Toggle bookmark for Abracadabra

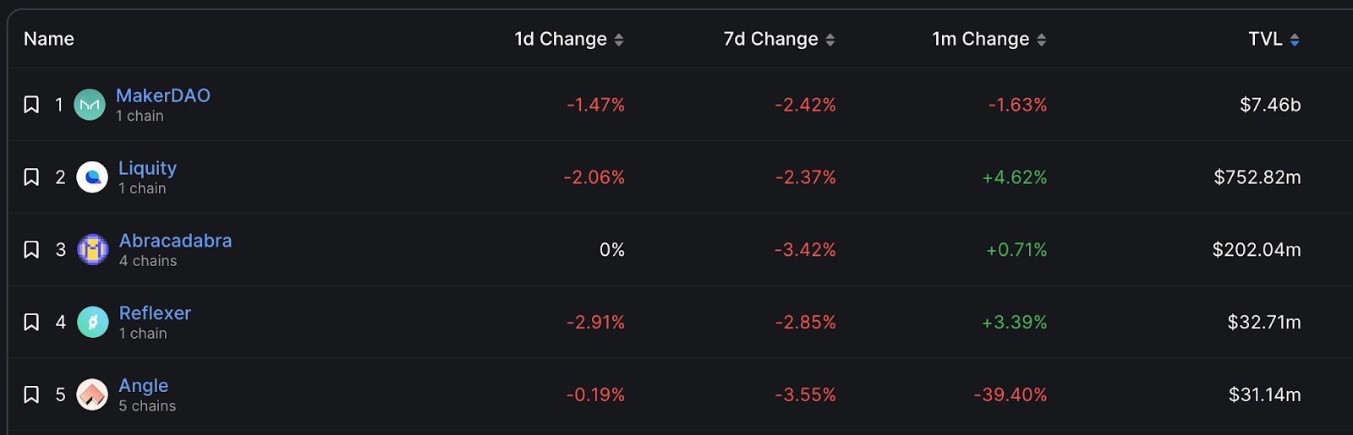(31, 250)
